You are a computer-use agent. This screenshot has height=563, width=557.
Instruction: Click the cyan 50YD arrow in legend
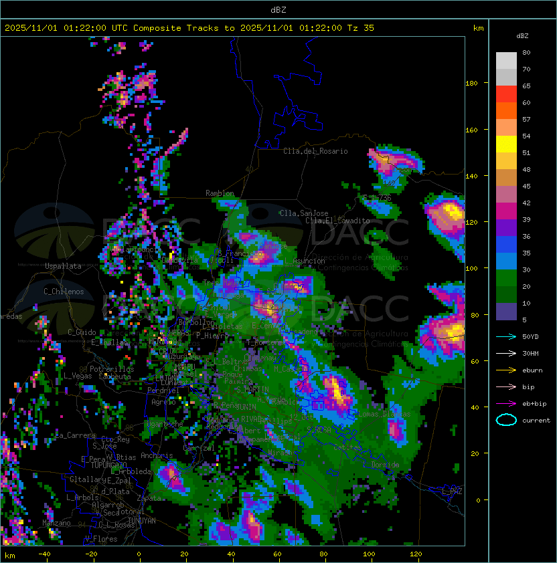[506, 337]
